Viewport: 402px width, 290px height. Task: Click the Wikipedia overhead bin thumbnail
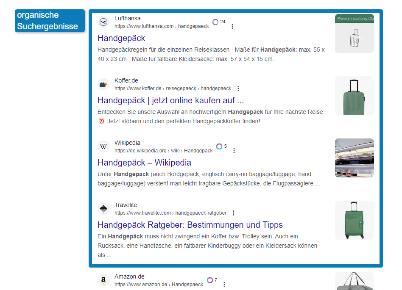(x=355, y=158)
